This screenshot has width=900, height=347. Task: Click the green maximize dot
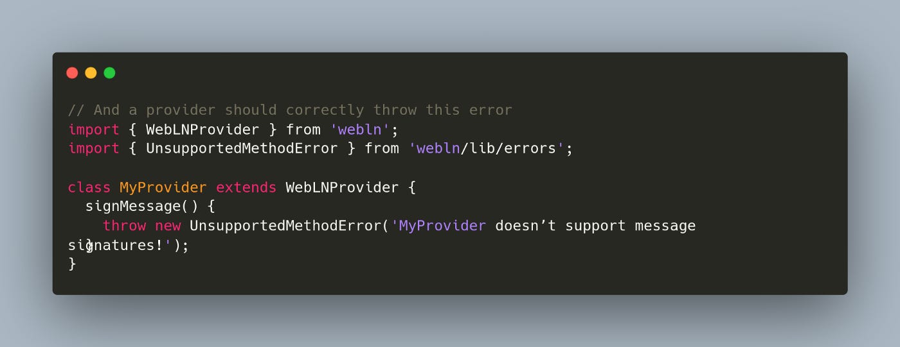109,73
